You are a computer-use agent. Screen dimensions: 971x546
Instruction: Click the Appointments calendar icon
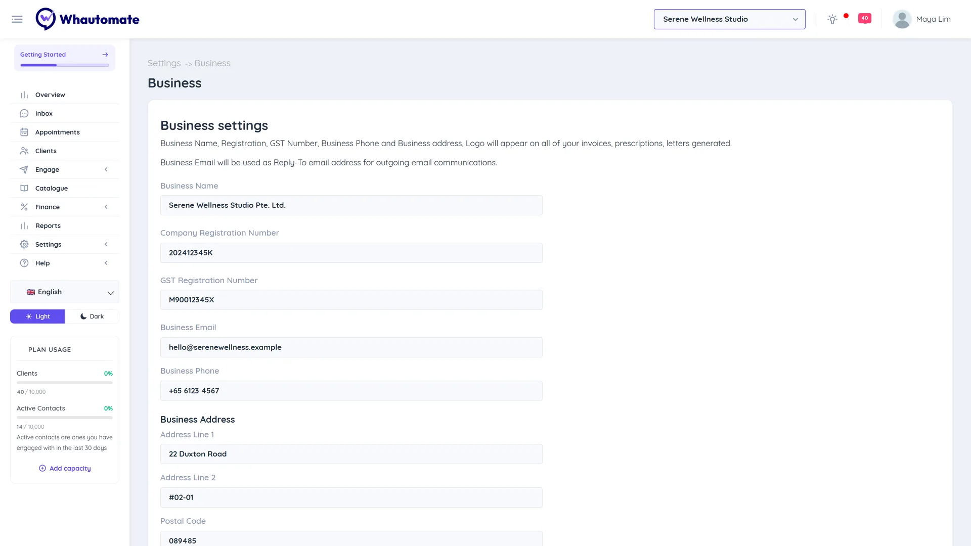24,132
